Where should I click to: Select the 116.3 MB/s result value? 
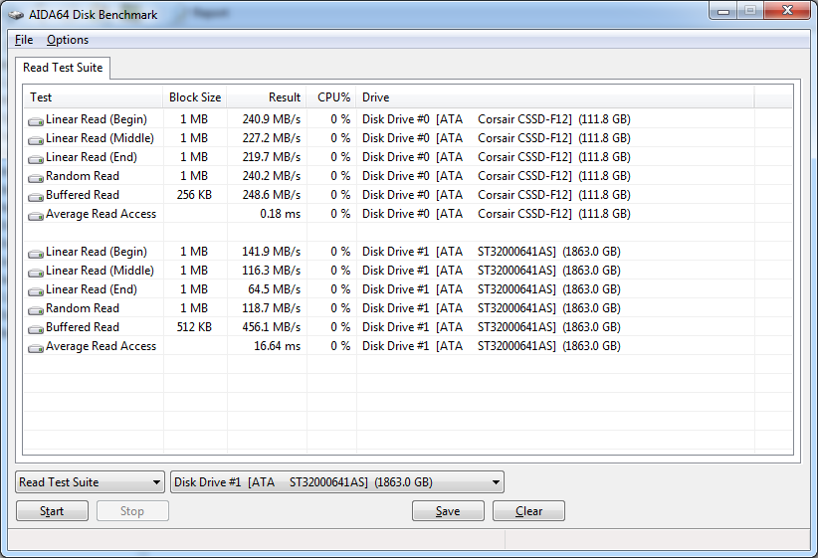[x=272, y=271]
